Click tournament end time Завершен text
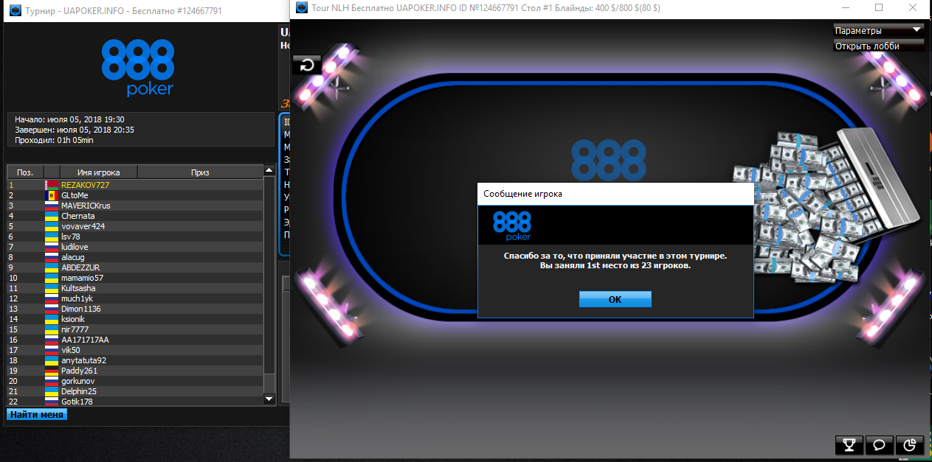 75,130
